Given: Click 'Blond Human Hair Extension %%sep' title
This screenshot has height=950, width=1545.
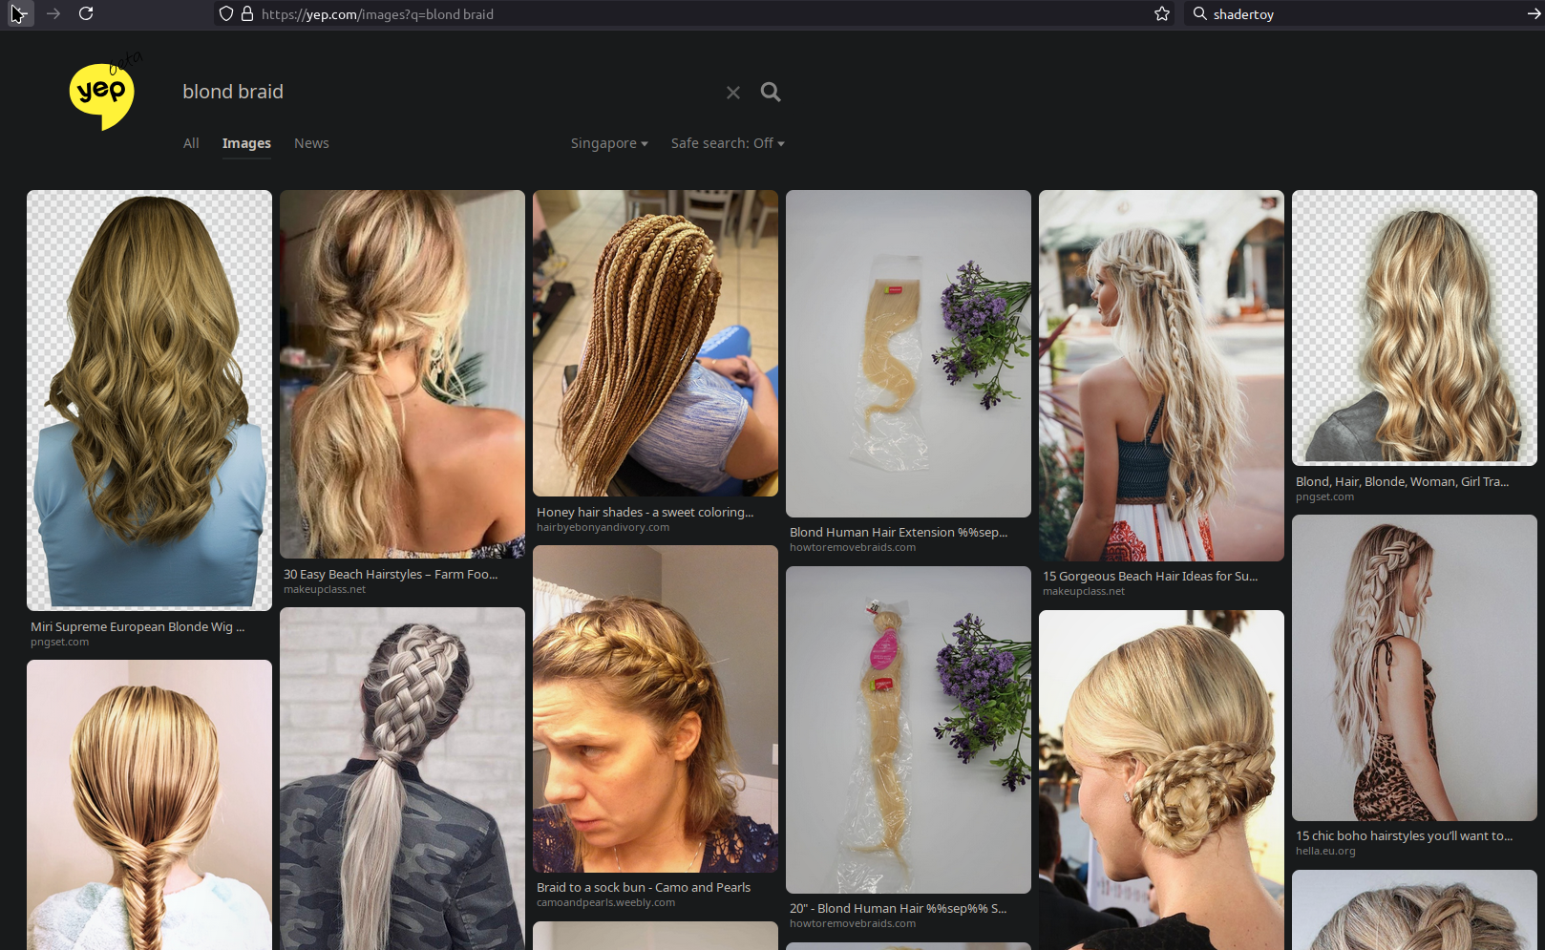Looking at the screenshot, I should (x=899, y=532).
